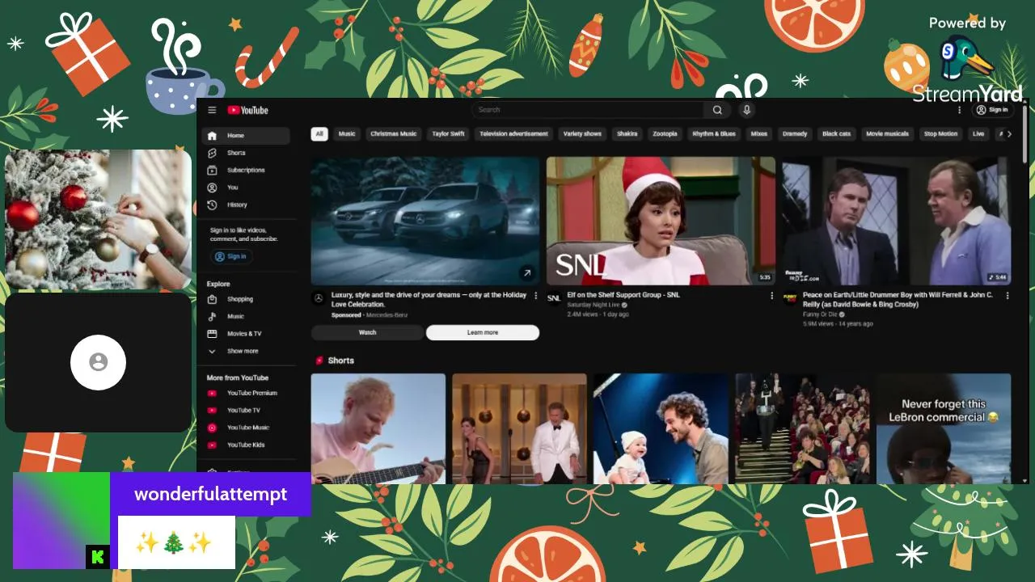1035x582 pixels.
Task: Click the YouTube logo
Action: pyautogui.click(x=247, y=110)
